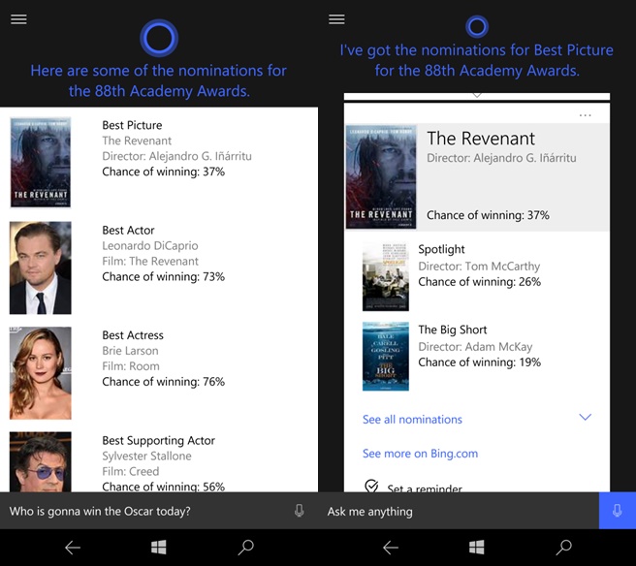Tap search magnifier on right phone

[x=564, y=548]
